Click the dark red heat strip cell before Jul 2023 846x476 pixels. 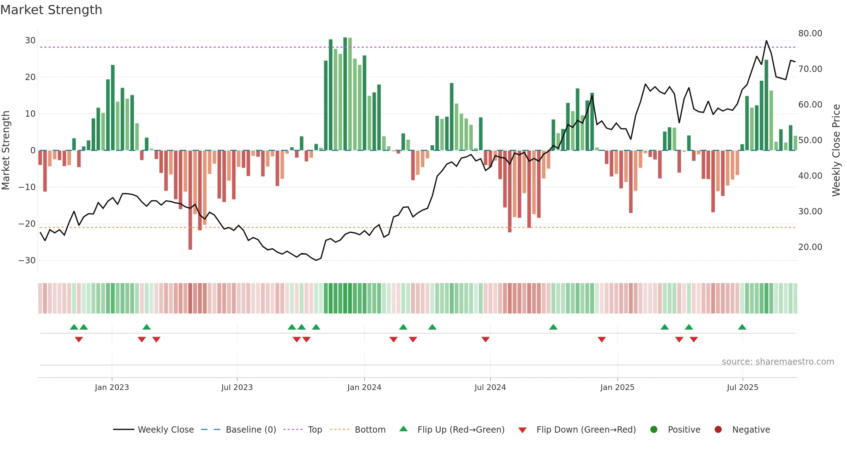click(x=190, y=298)
